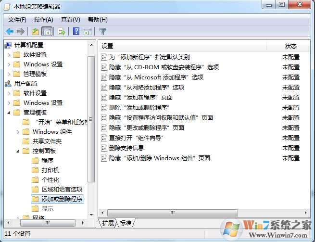Viewport: 315px width, 242px height.
Task: Select 显示 folder in the tree
Action: coord(48,209)
